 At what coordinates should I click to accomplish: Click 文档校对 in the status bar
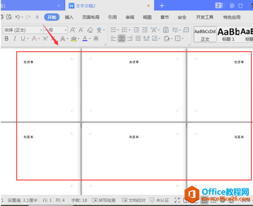[x=134, y=201]
